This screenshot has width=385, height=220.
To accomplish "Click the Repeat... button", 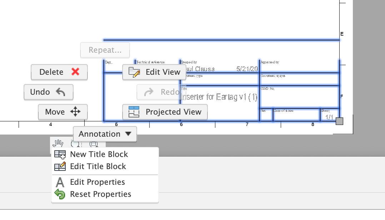I will 105,50.
